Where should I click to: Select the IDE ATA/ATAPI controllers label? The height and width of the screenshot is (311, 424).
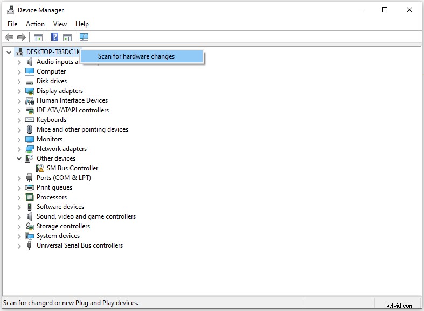pos(73,110)
